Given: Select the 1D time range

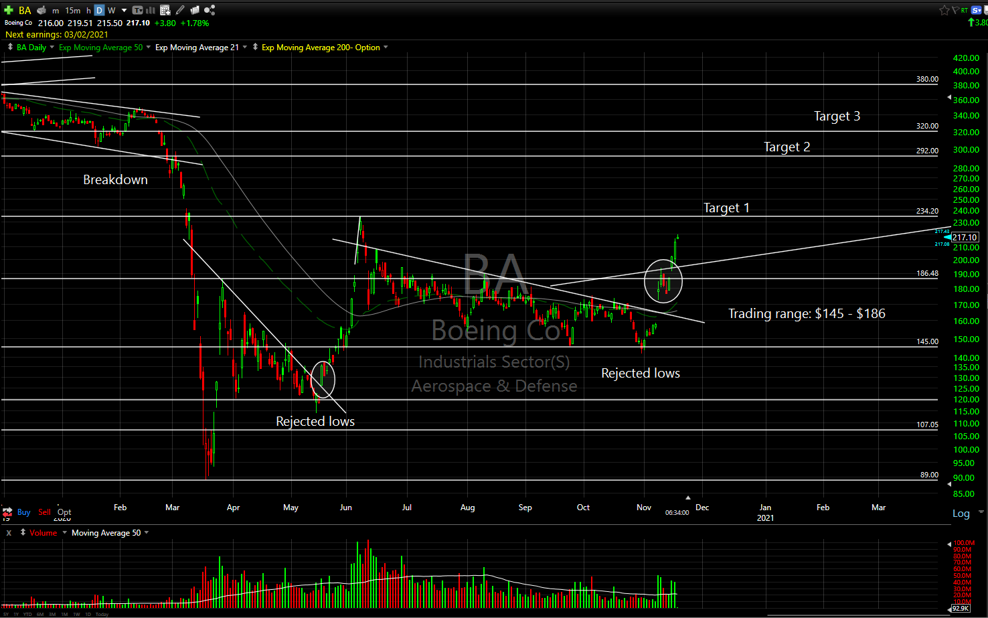Looking at the screenshot, I should click(88, 614).
